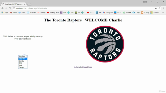Select Kyle from players list
The height and width of the screenshot is (93, 166).
(x=23, y=65)
